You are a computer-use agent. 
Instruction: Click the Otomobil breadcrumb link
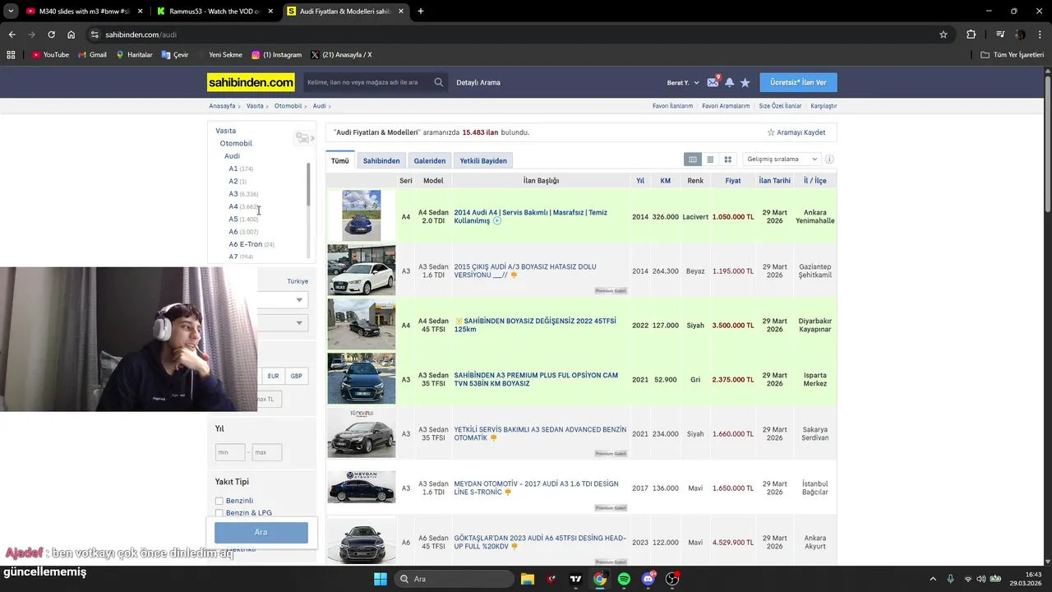tap(288, 106)
